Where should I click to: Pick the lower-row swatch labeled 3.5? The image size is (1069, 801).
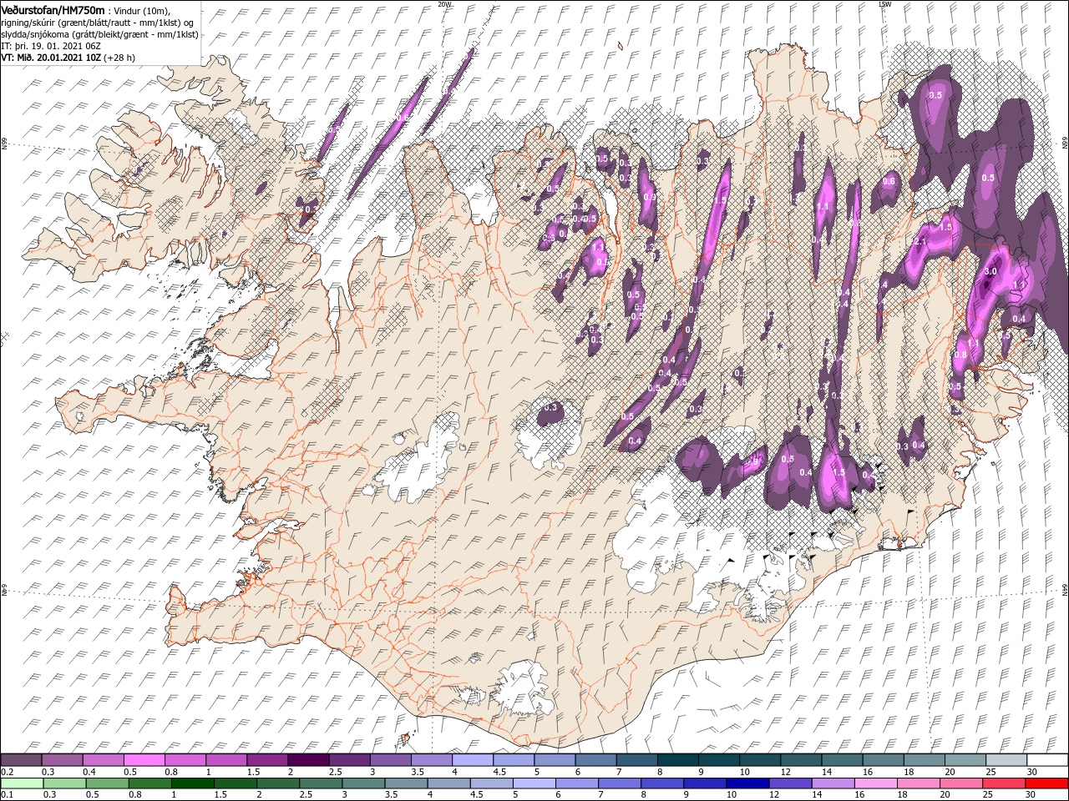tap(406, 783)
